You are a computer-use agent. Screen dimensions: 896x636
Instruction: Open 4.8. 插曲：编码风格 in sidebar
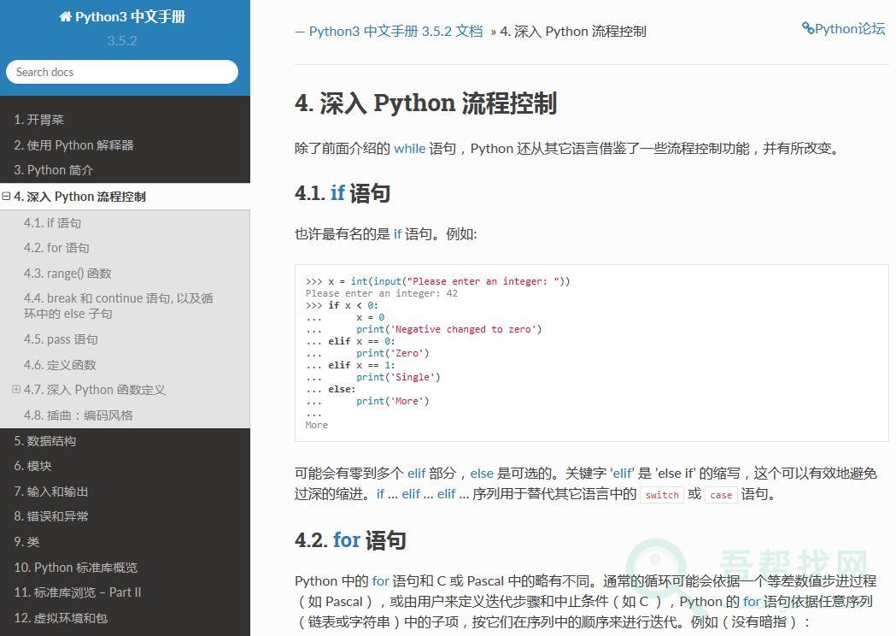coord(79,415)
